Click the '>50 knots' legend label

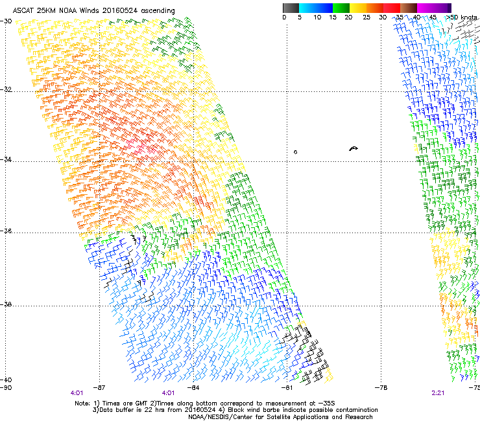click(x=461, y=17)
